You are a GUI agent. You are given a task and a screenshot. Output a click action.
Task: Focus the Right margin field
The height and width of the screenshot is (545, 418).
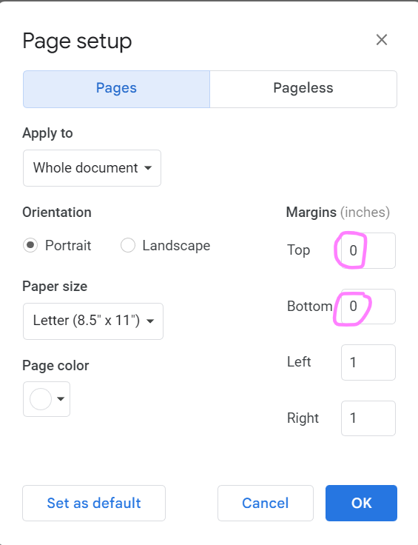point(368,418)
